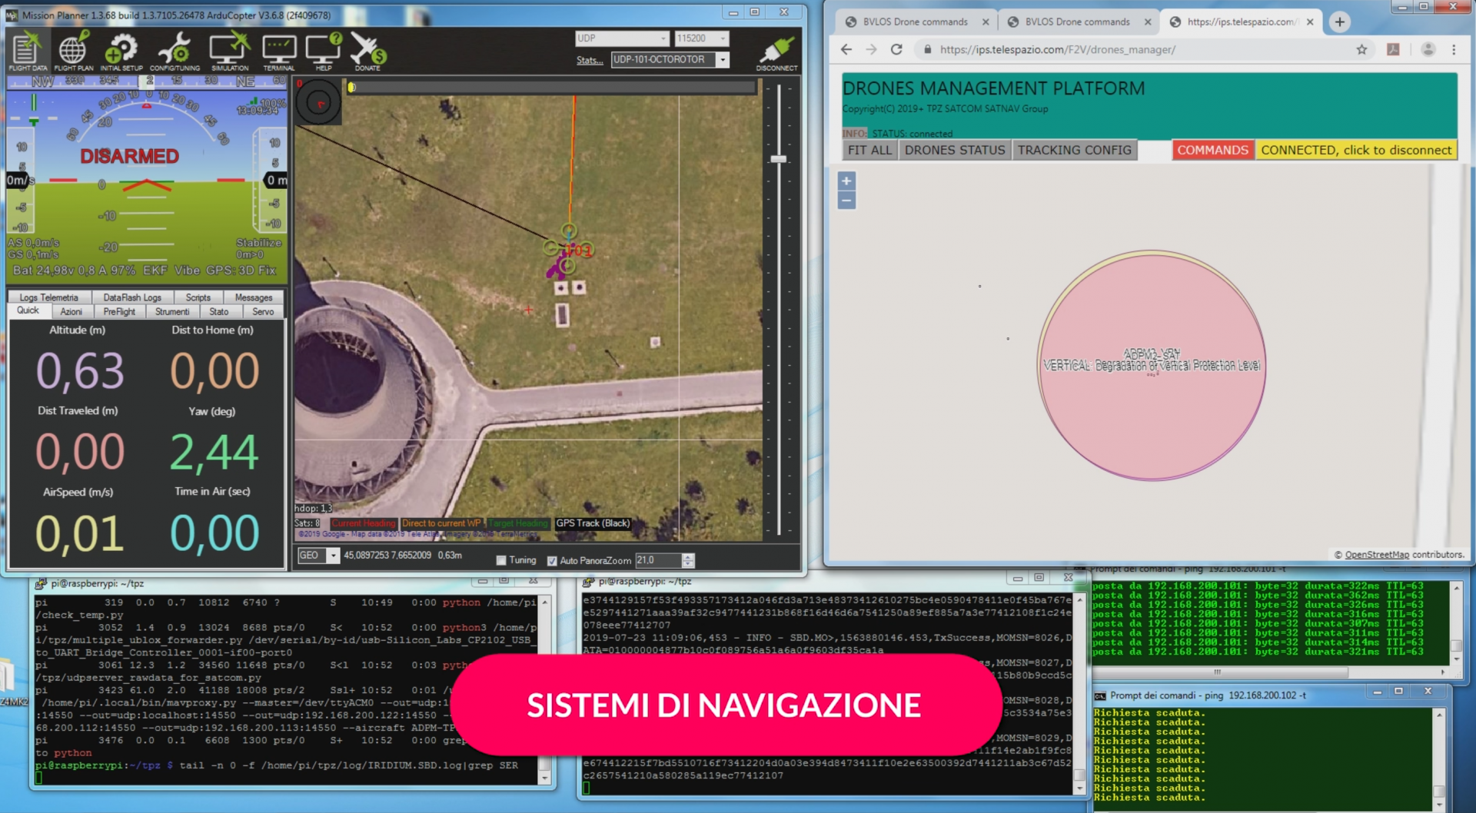1476x813 pixels.
Task: Open the Flight Plan screen
Action: pos(73,51)
